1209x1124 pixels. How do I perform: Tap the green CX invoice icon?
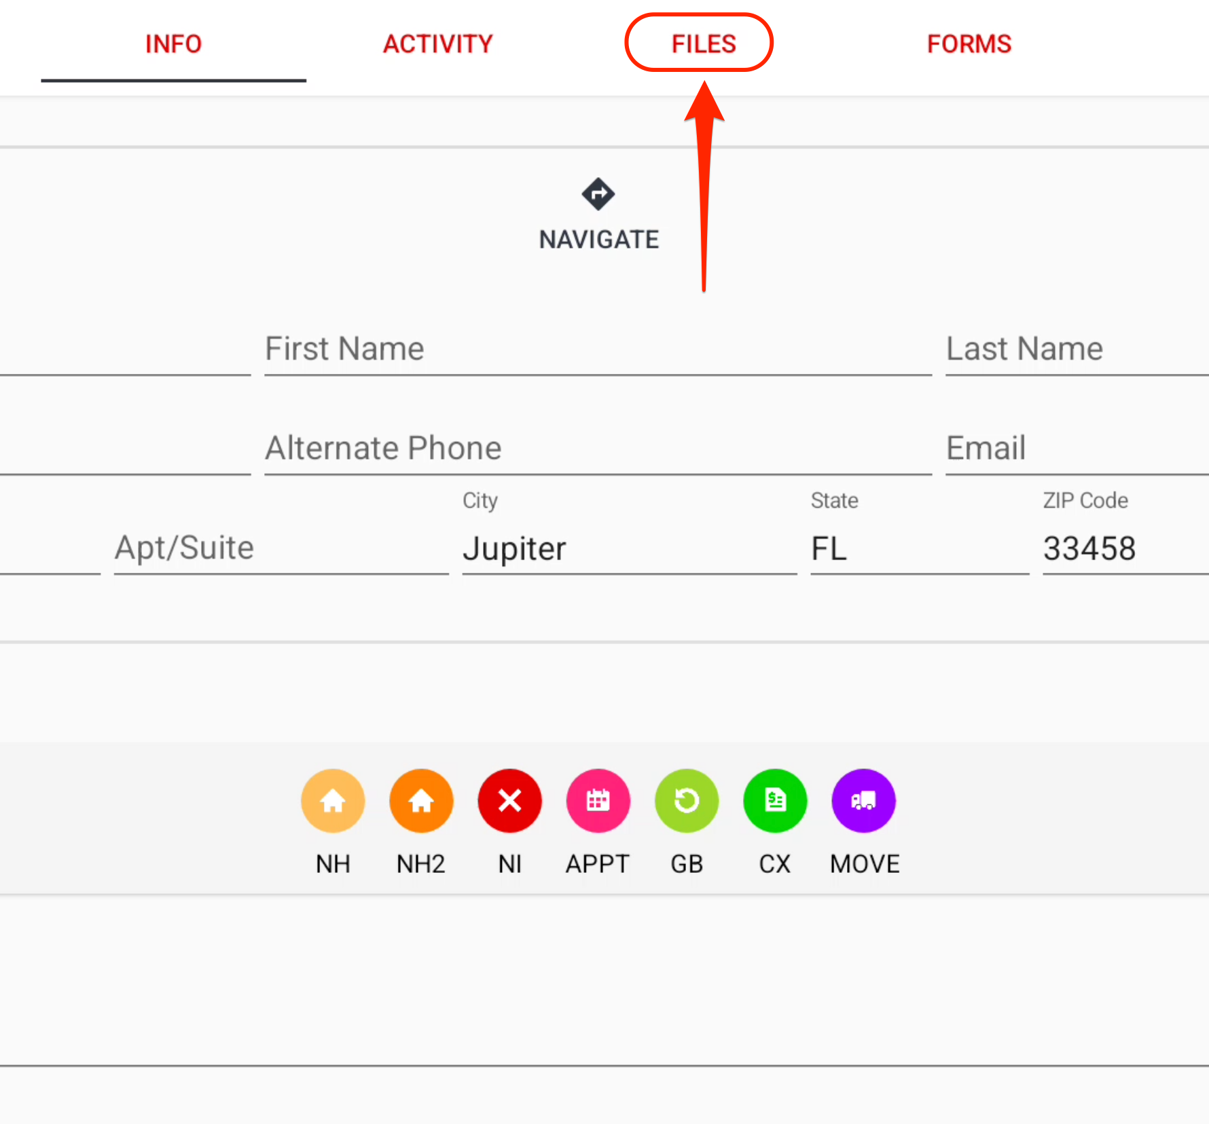point(775,801)
